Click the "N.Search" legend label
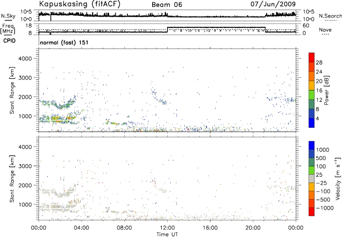This screenshot has width=342, height=237. [x=330, y=16]
